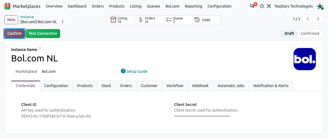The image size is (328, 138).
Task: Open the top Configuration menu
Action: pyautogui.click(x=219, y=6)
